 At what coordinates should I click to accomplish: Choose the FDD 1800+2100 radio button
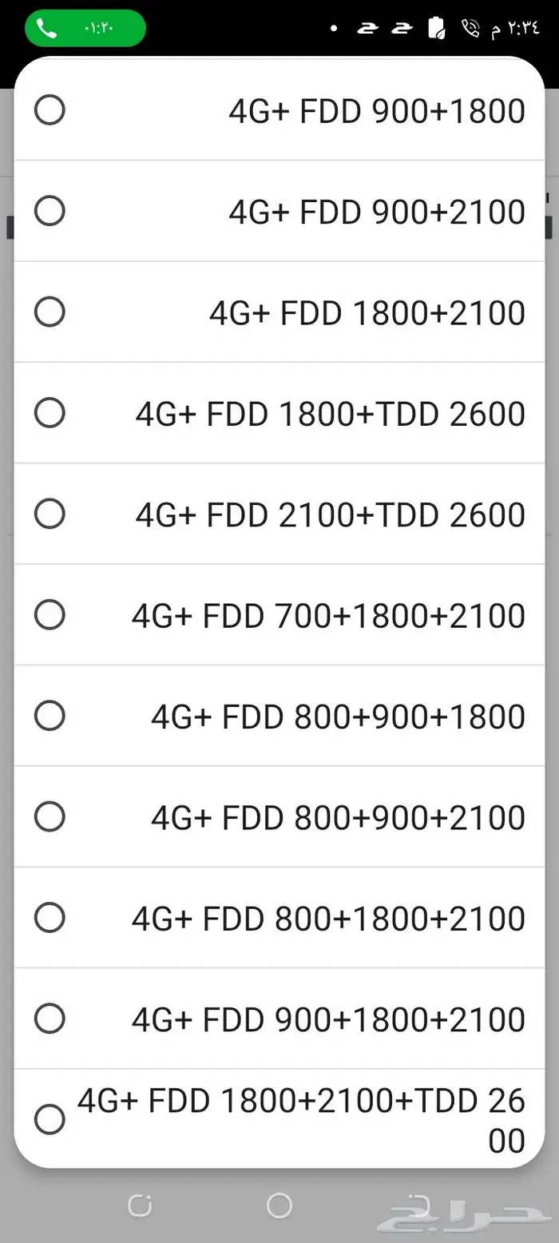pyautogui.click(x=50, y=312)
